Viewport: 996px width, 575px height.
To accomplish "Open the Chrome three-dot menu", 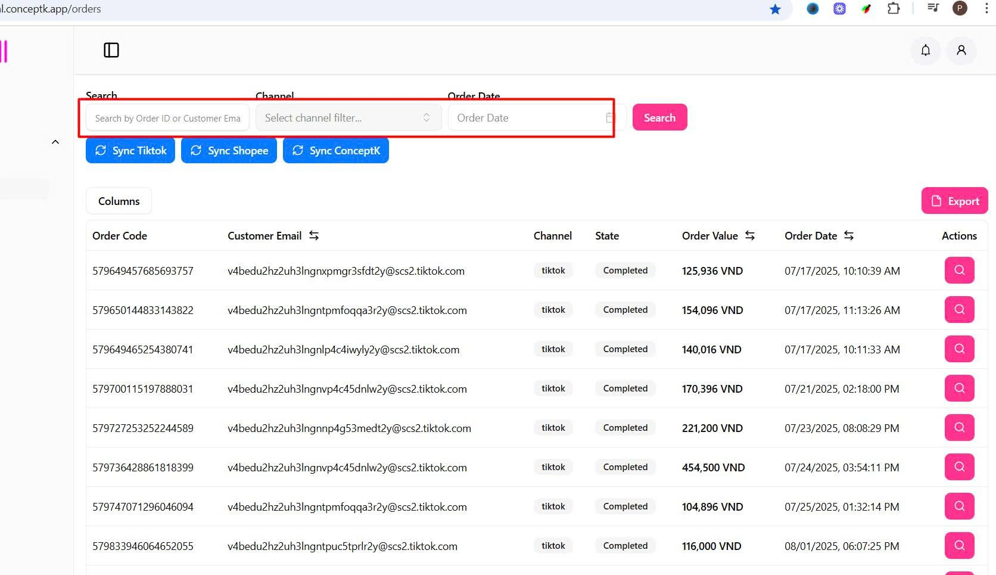I will (986, 8).
